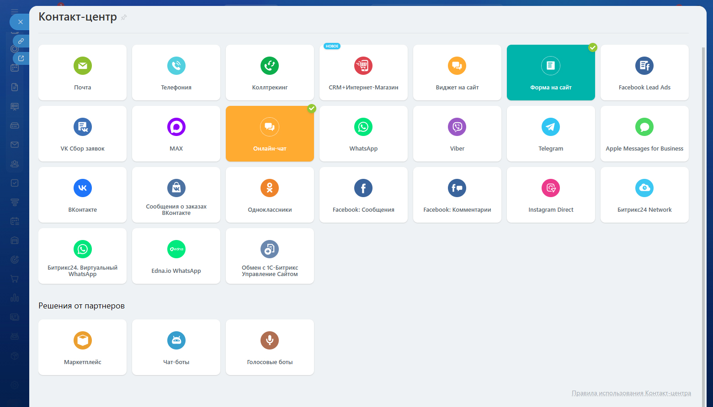Open the Telegram connector
This screenshot has width=713, height=407.
pos(551,134)
